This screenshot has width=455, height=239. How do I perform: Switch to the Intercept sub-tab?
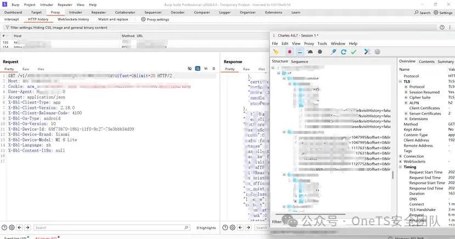[12, 19]
